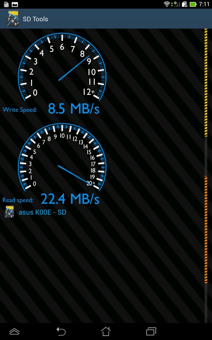Tap the SD card notification icon
Image resolution: width=212 pixels, height=340 pixels.
tap(6, 4)
